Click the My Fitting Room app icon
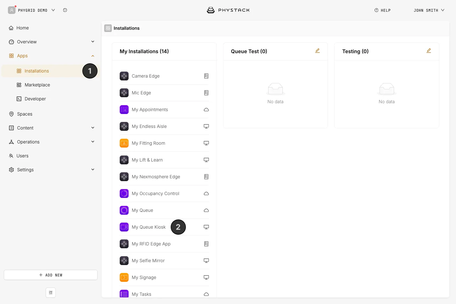 (124, 143)
